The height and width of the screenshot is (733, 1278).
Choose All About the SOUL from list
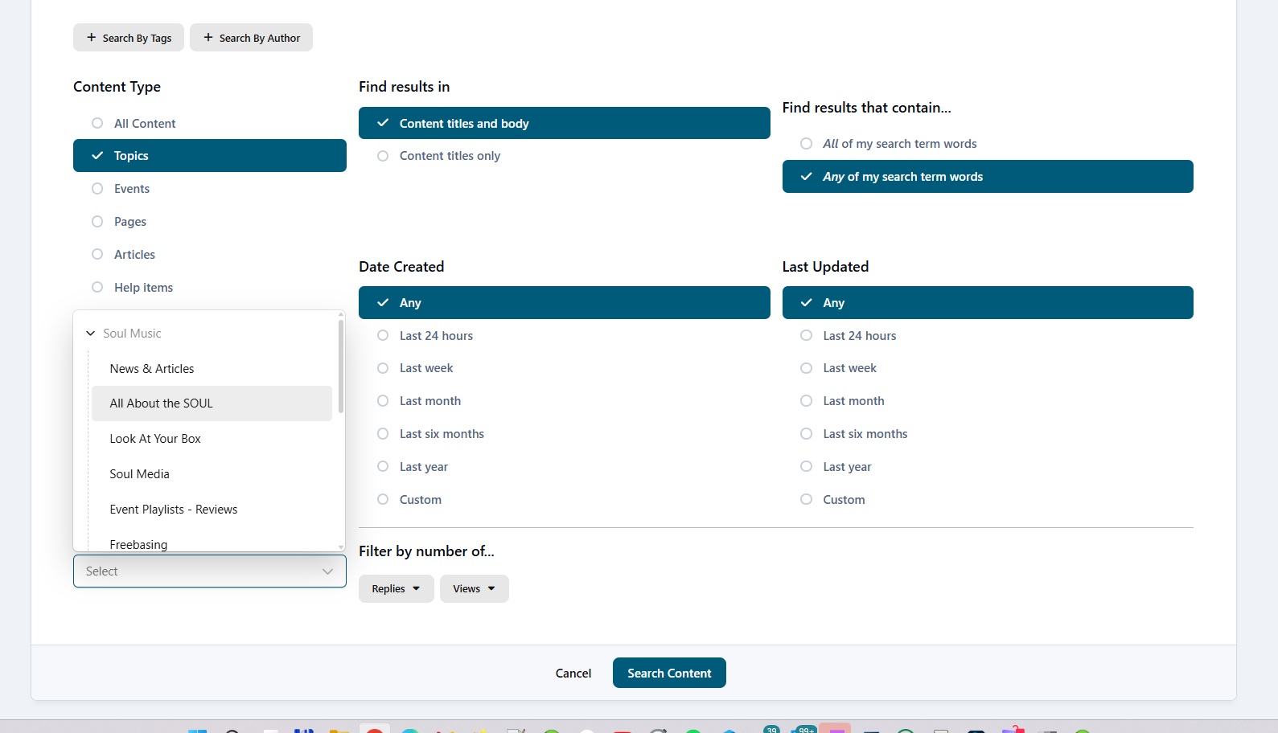click(162, 403)
